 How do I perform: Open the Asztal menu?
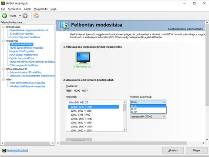(27, 9)
